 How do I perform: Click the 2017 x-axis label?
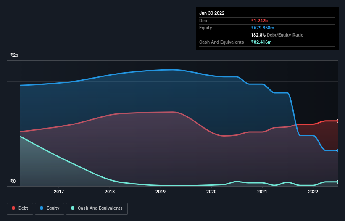(59, 192)
